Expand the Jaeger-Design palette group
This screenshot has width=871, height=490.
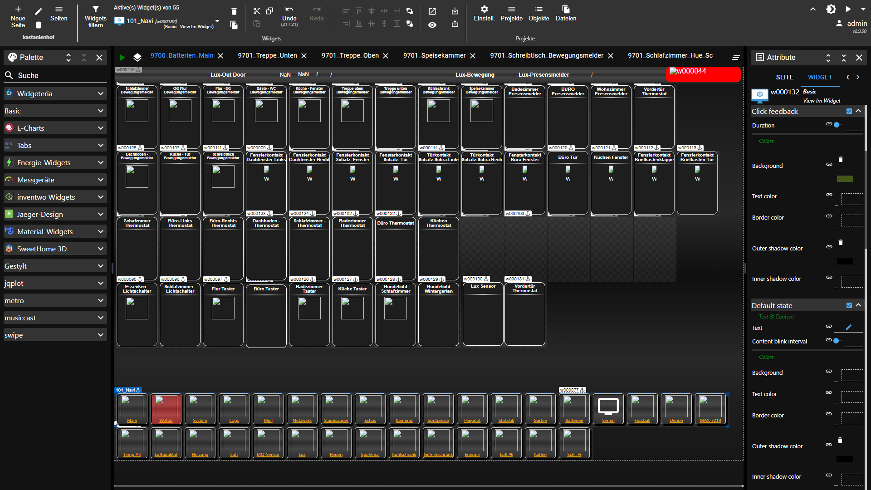(55, 214)
